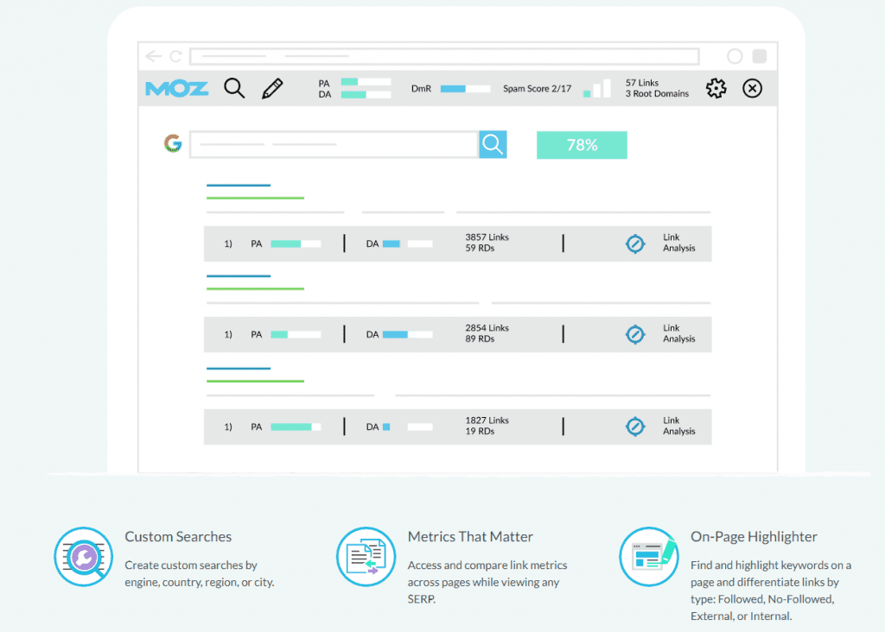This screenshot has height=632, width=885.
Task: Click the 78% keyword difficulty indicator
Action: point(582,144)
